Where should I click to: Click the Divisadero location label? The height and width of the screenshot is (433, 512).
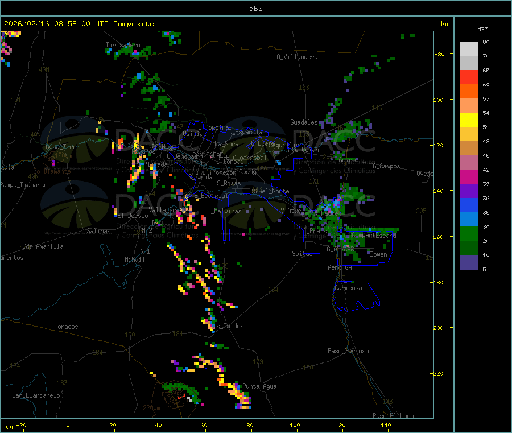(123, 45)
